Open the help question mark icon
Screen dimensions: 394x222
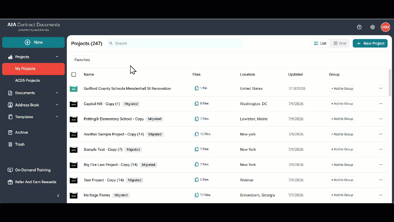point(359,27)
